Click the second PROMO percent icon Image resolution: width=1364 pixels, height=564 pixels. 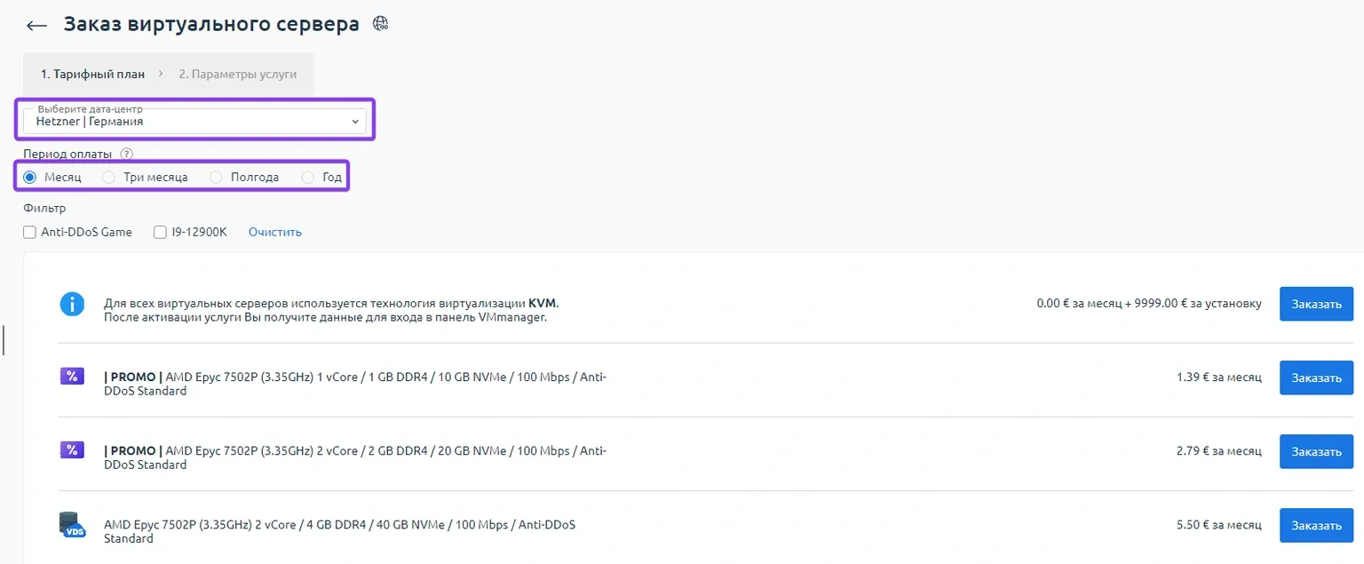[x=72, y=450]
